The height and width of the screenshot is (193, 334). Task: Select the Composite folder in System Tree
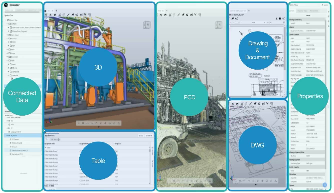click(x=14, y=71)
